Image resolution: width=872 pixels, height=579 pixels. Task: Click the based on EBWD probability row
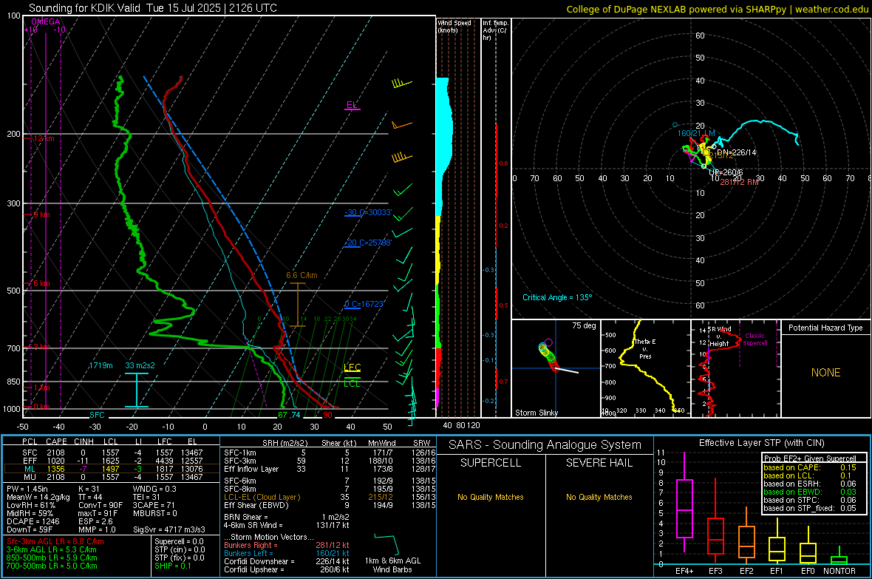click(x=810, y=492)
